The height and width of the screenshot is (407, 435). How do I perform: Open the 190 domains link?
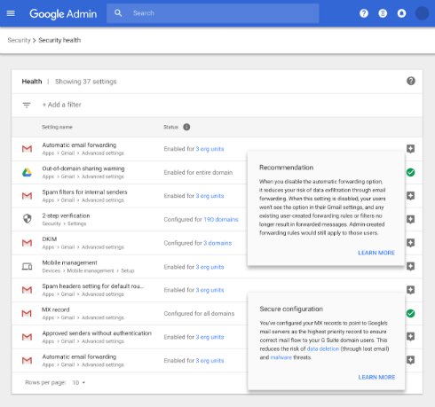point(221,220)
